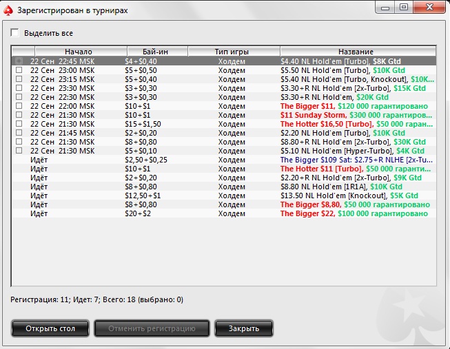This screenshot has height=349, width=450.
Task: Click the PokerStars spade icon in title bar
Action: [8, 10]
